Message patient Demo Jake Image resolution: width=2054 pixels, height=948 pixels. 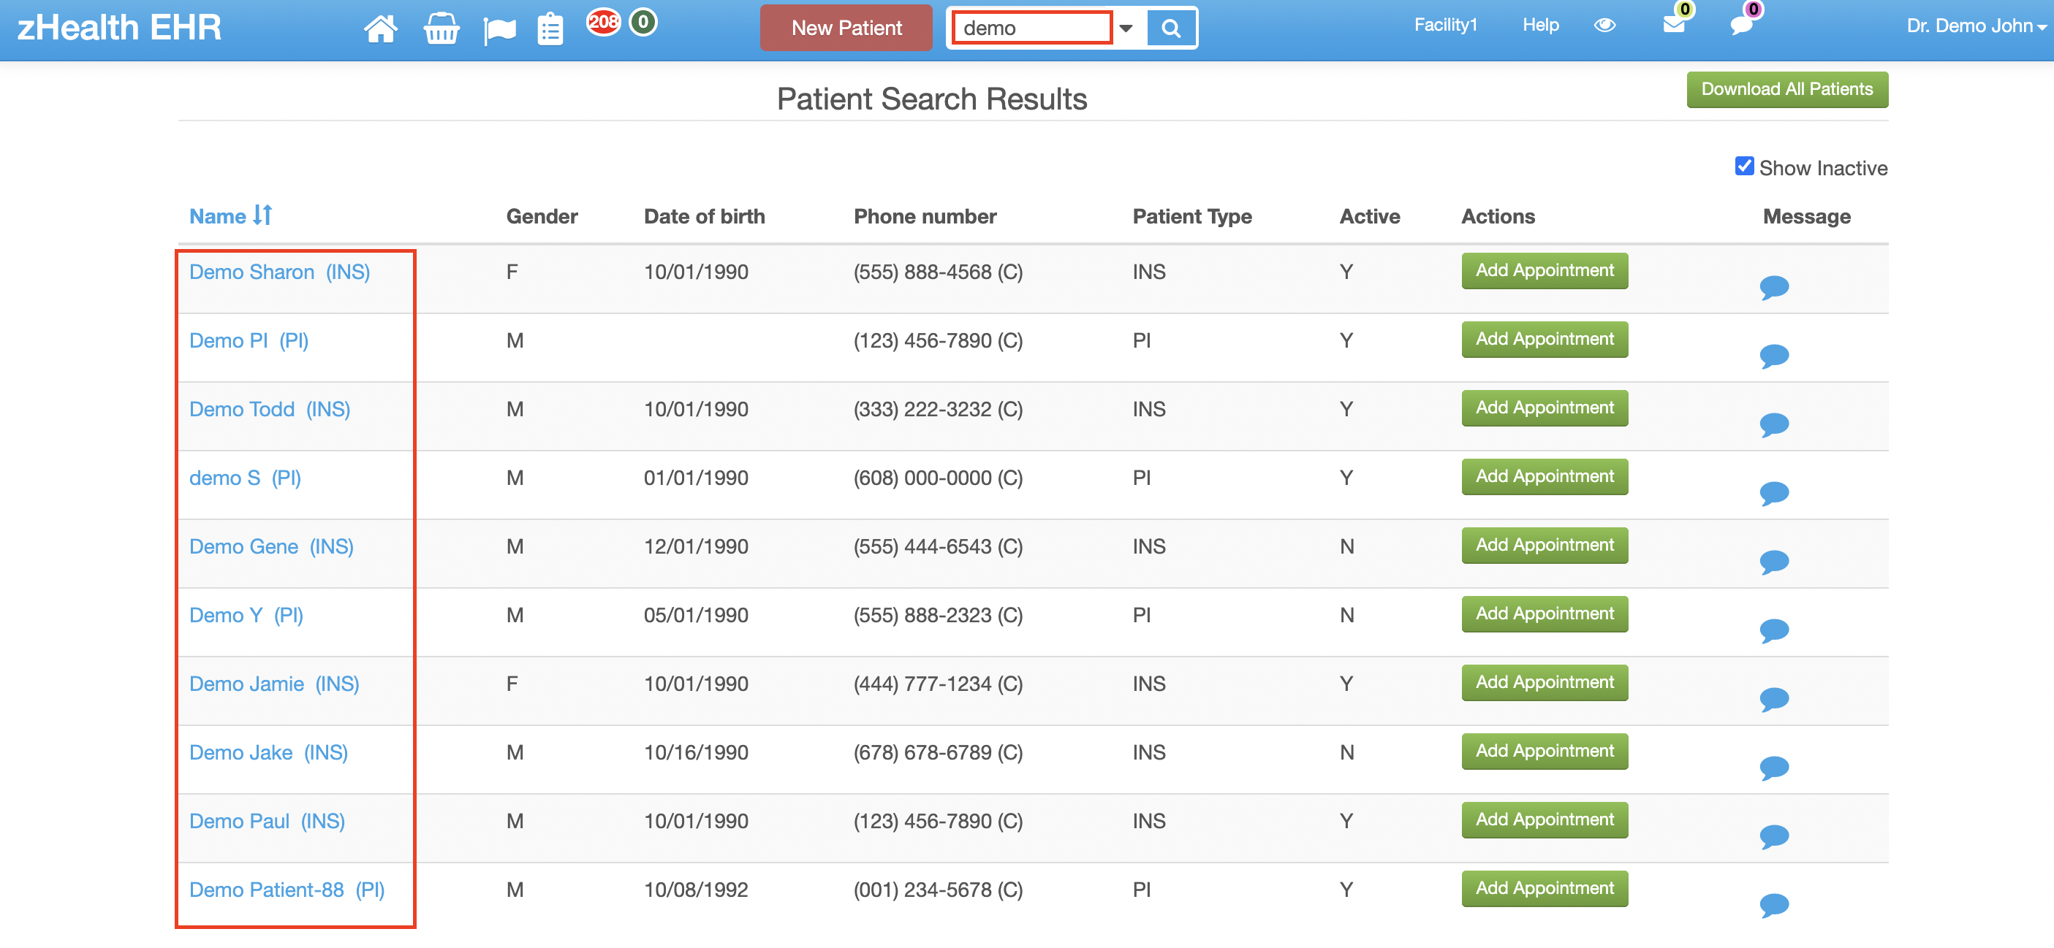1774,767
